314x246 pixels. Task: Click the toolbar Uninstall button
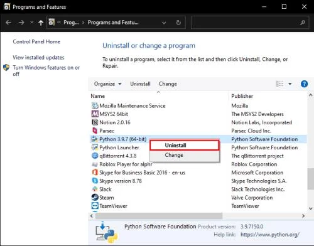(140, 84)
